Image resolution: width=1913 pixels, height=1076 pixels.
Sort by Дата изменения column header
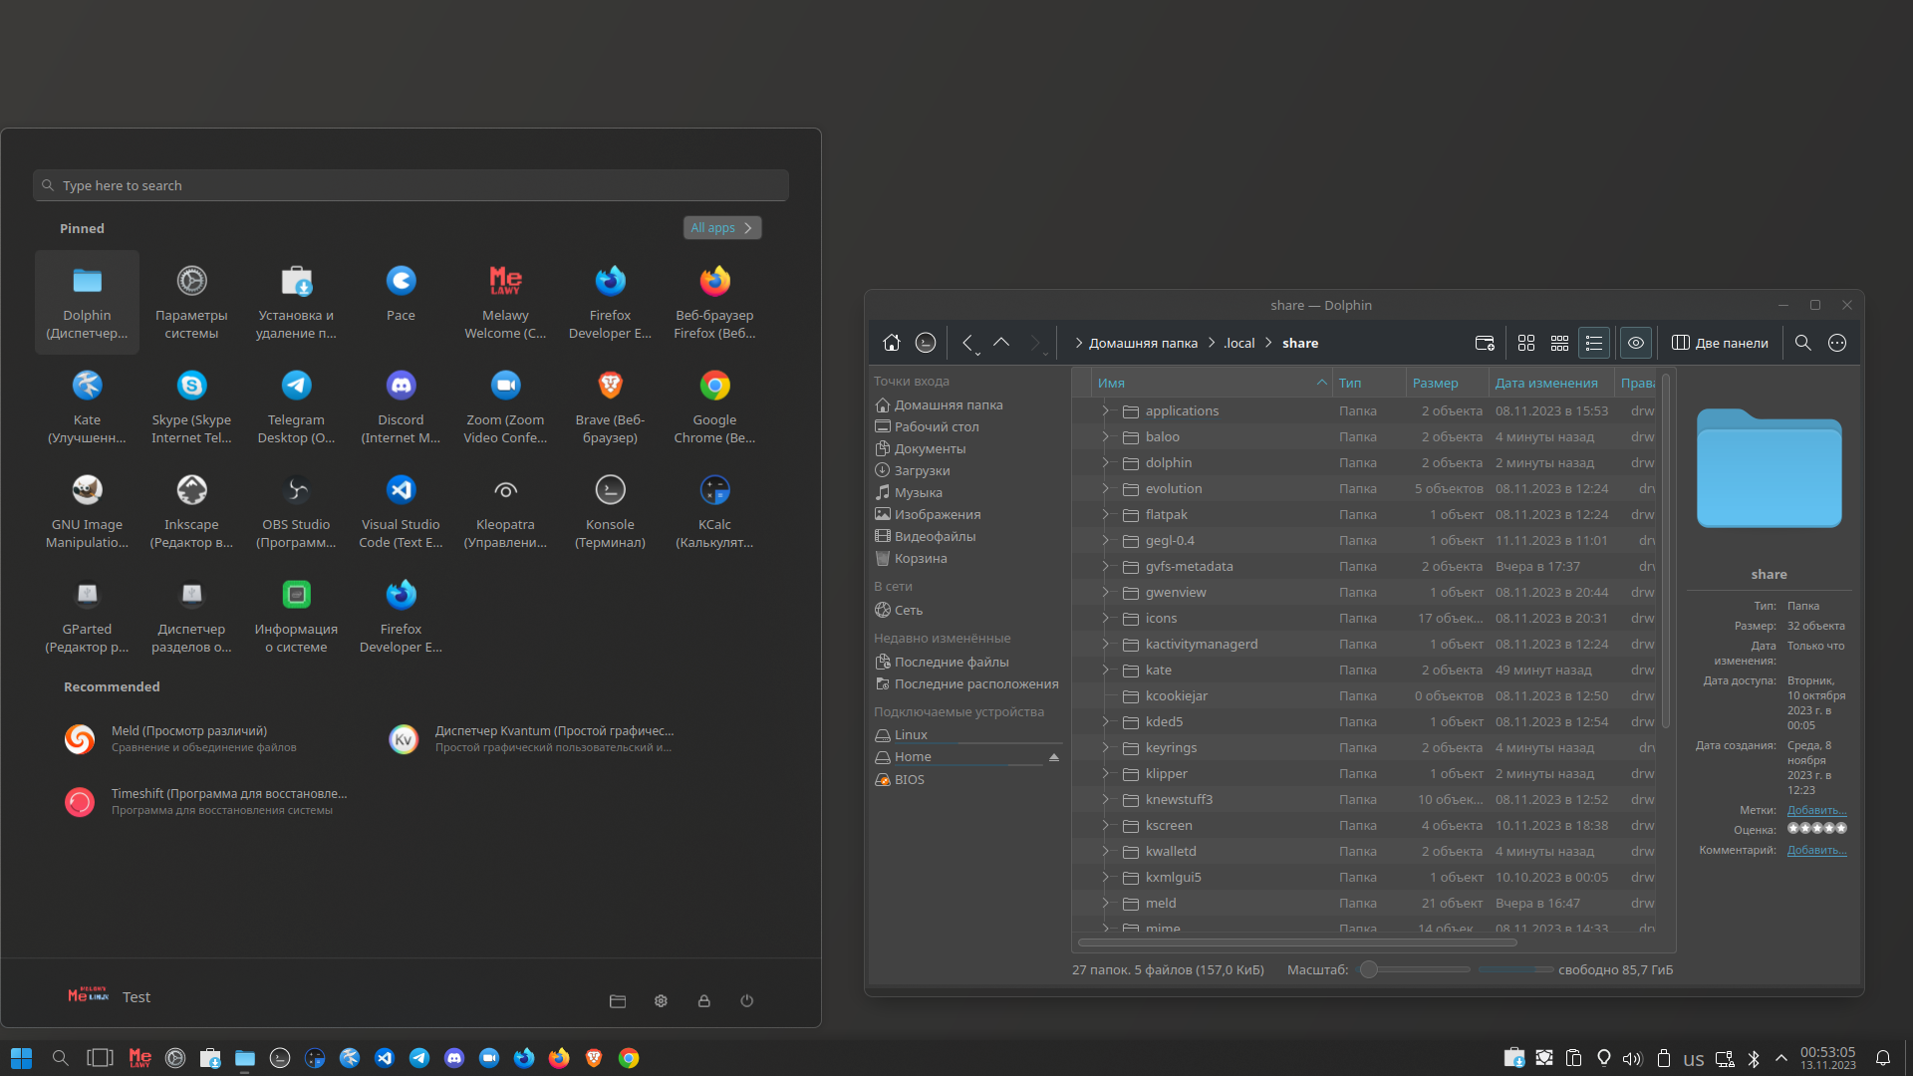[x=1545, y=383]
